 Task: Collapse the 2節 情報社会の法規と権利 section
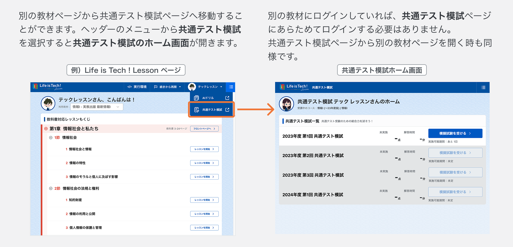coord(51,188)
